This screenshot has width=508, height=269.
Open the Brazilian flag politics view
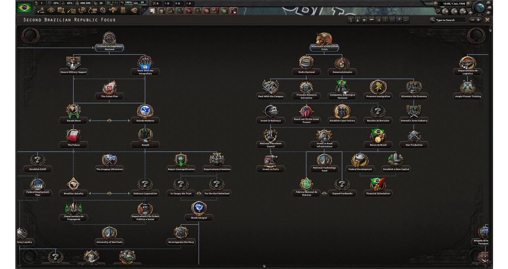[x=24, y=8]
